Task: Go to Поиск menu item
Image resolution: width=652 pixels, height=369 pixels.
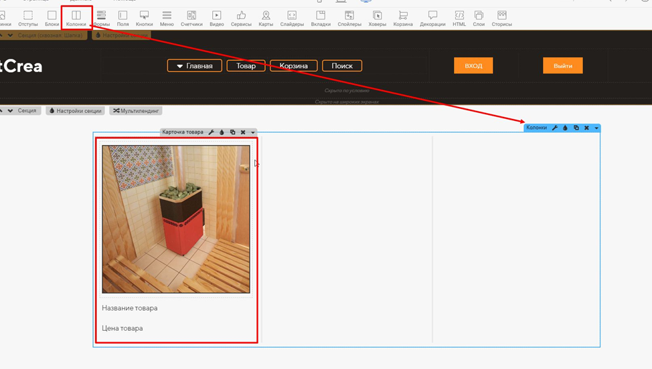Action: point(342,66)
